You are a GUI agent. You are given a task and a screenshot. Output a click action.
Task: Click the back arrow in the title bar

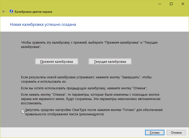click(x=4, y=11)
